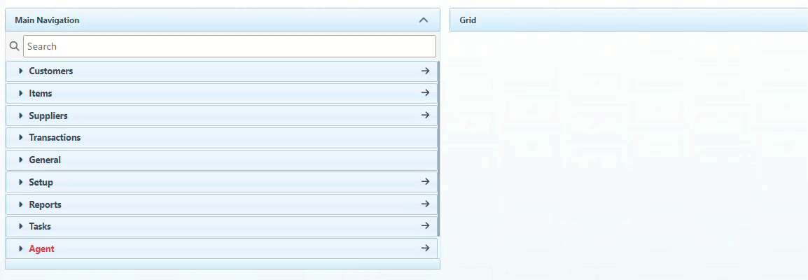This screenshot has width=808, height=280.
Task: Click the arrow icon on Agent row
Action: pos(424,248)
